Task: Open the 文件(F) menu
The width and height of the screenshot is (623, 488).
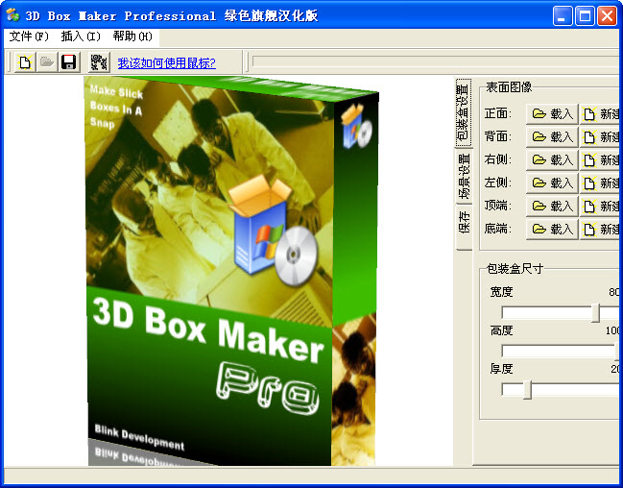Action: pyautogui.click(x=29, y=37)
